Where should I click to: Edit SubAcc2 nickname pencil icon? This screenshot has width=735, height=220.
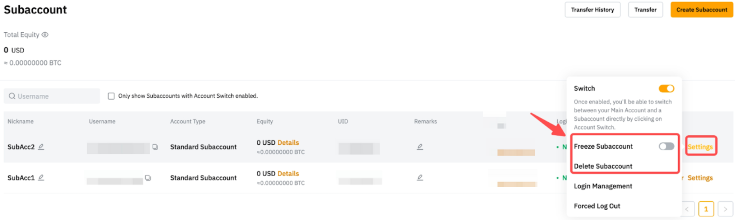(41, 147)
